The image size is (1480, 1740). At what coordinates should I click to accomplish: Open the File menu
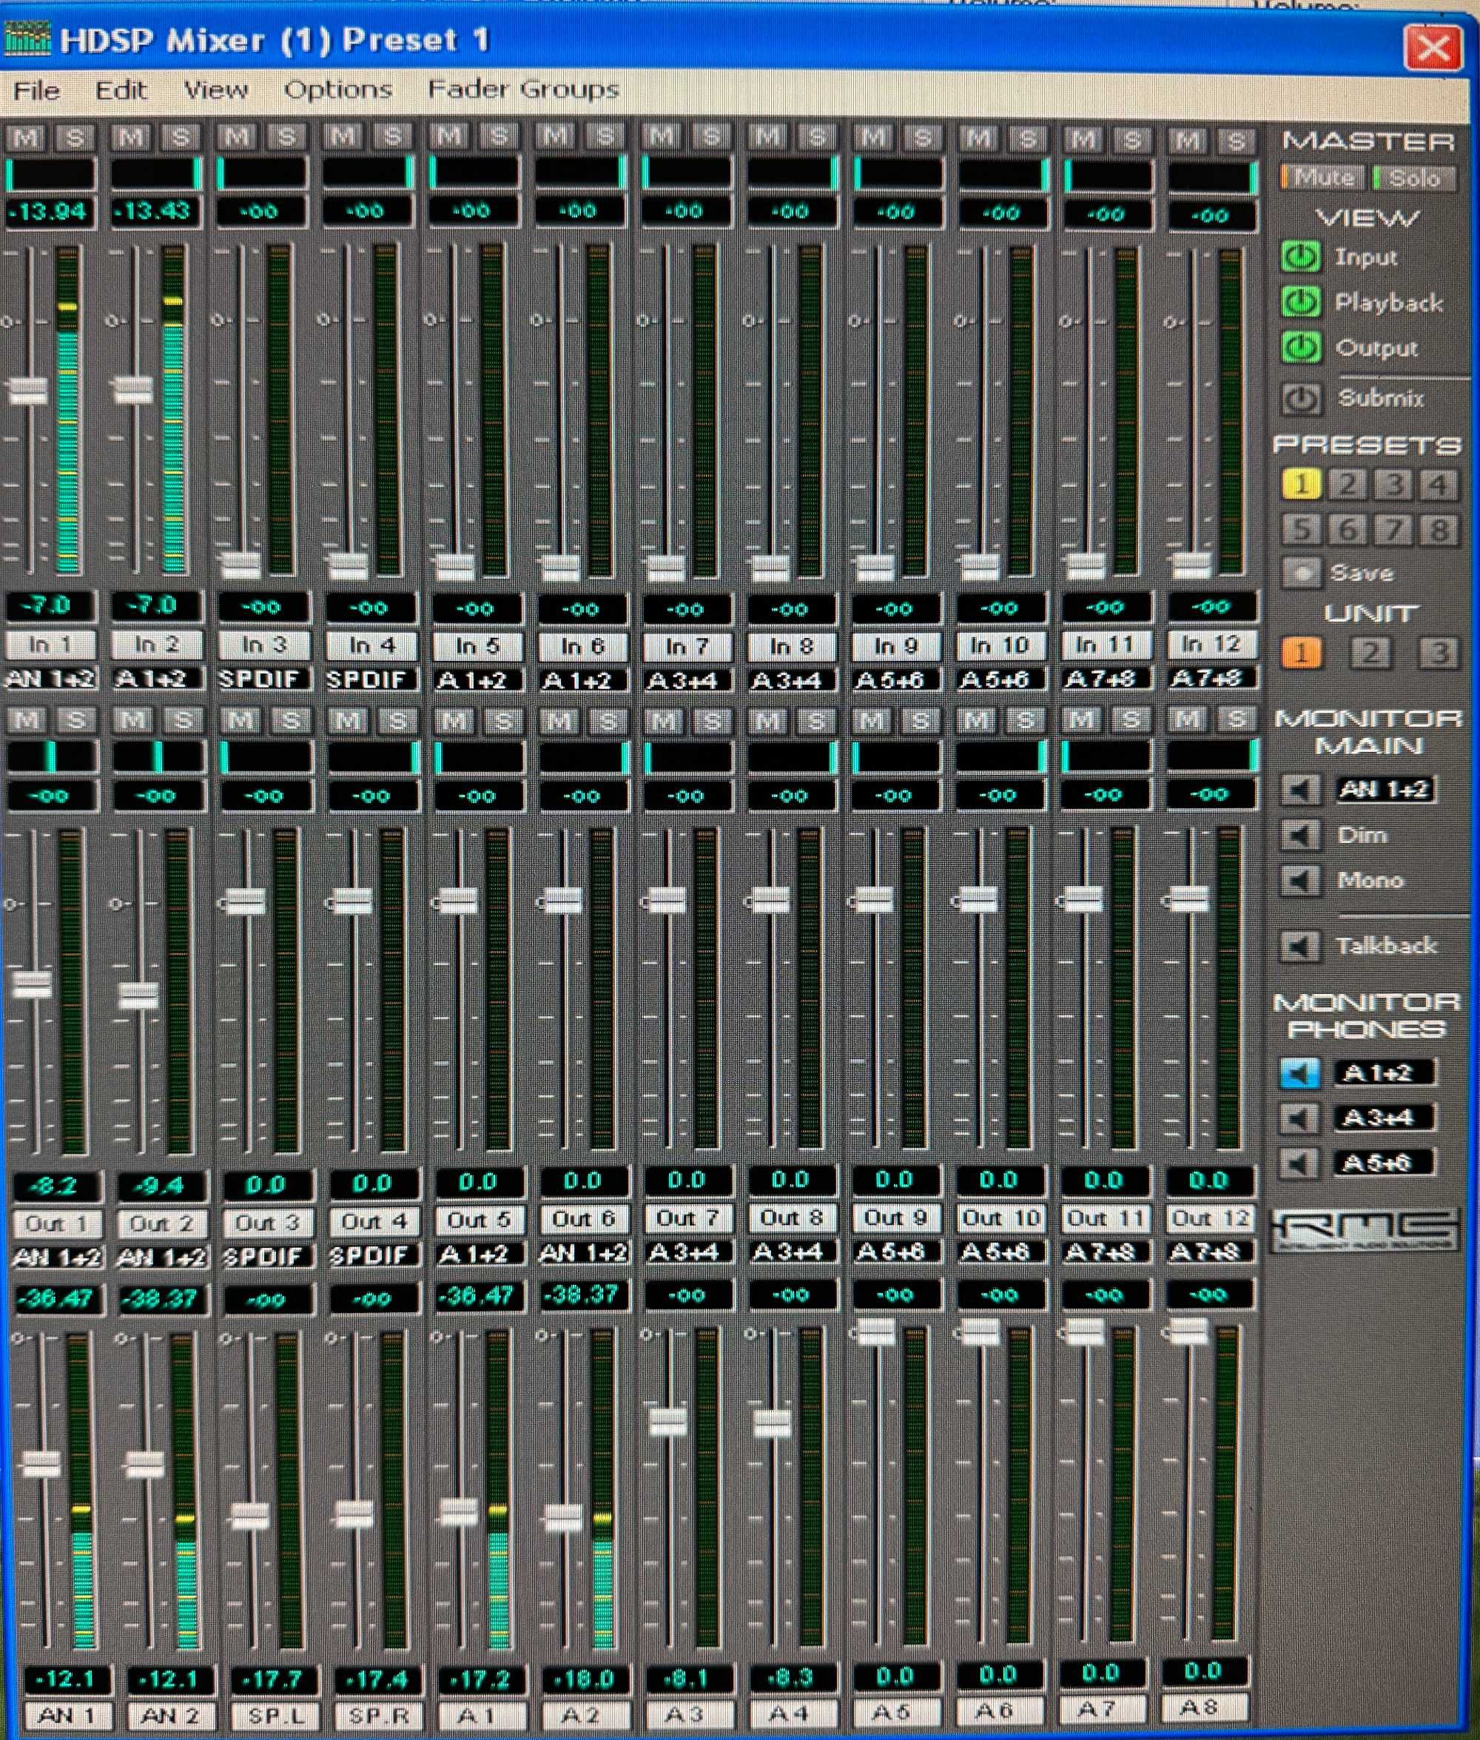tap(37, 90)
